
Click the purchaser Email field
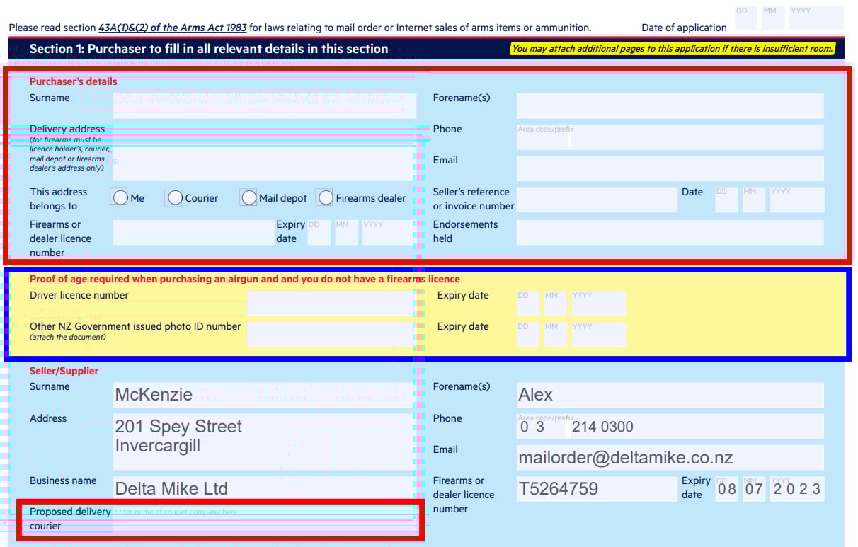click(670, 168)
